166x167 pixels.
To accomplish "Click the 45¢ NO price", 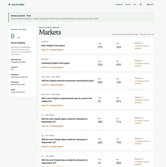I will [118, 65].
